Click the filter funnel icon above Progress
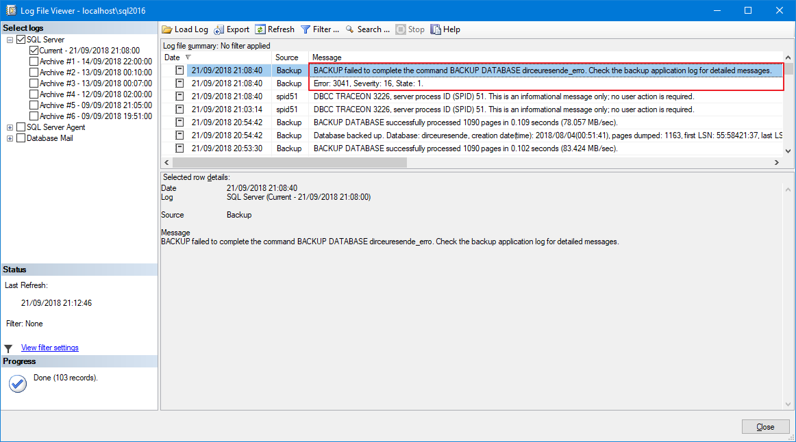The height and width of the screenshot is (442, 796). (x=8, y=348)
